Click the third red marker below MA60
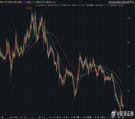135x119 pixels. click(28, 5)
